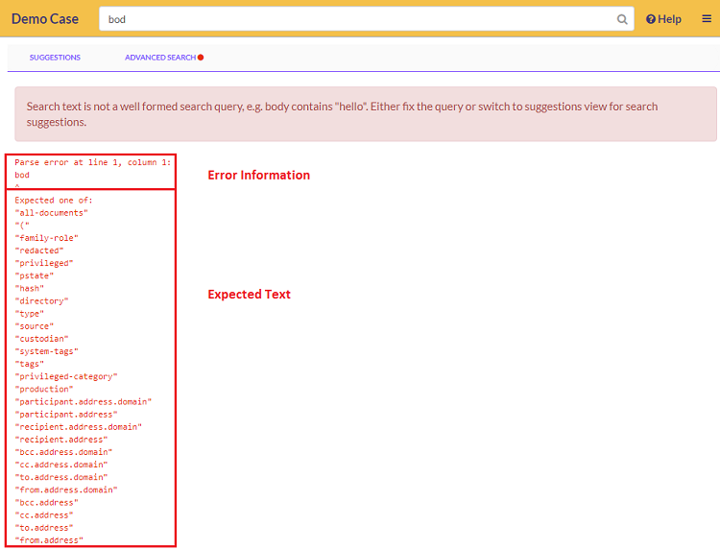Image resolution: width=720 pixels, height=549 pixels.
Task: Click the "Error Information" annotation label
Action: click(259, 176)
